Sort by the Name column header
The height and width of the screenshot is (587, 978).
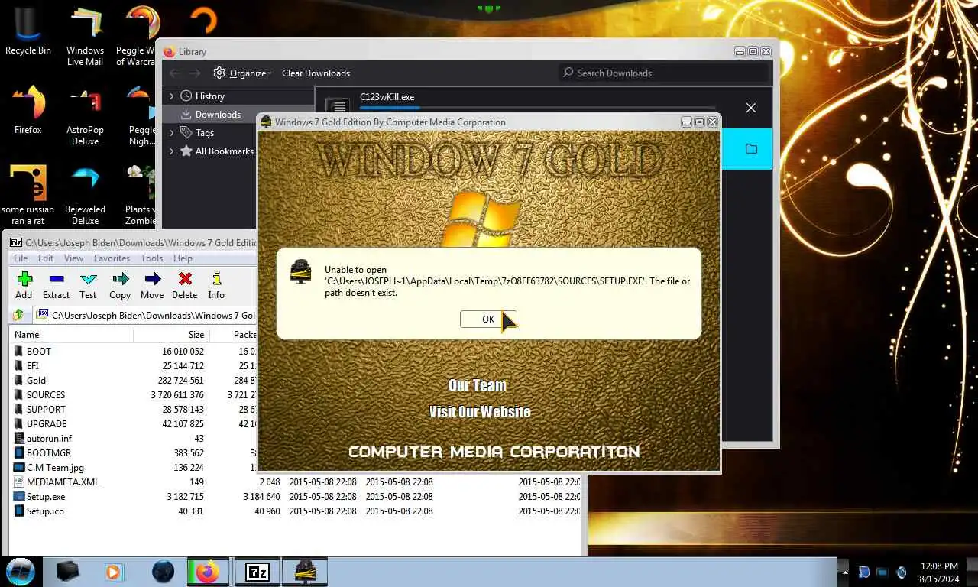click(x=72, y=335)
